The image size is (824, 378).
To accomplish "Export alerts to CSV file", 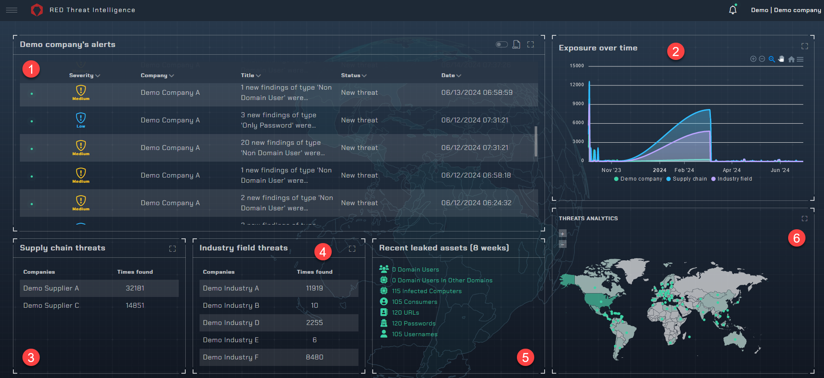I will tap(516, 44).
